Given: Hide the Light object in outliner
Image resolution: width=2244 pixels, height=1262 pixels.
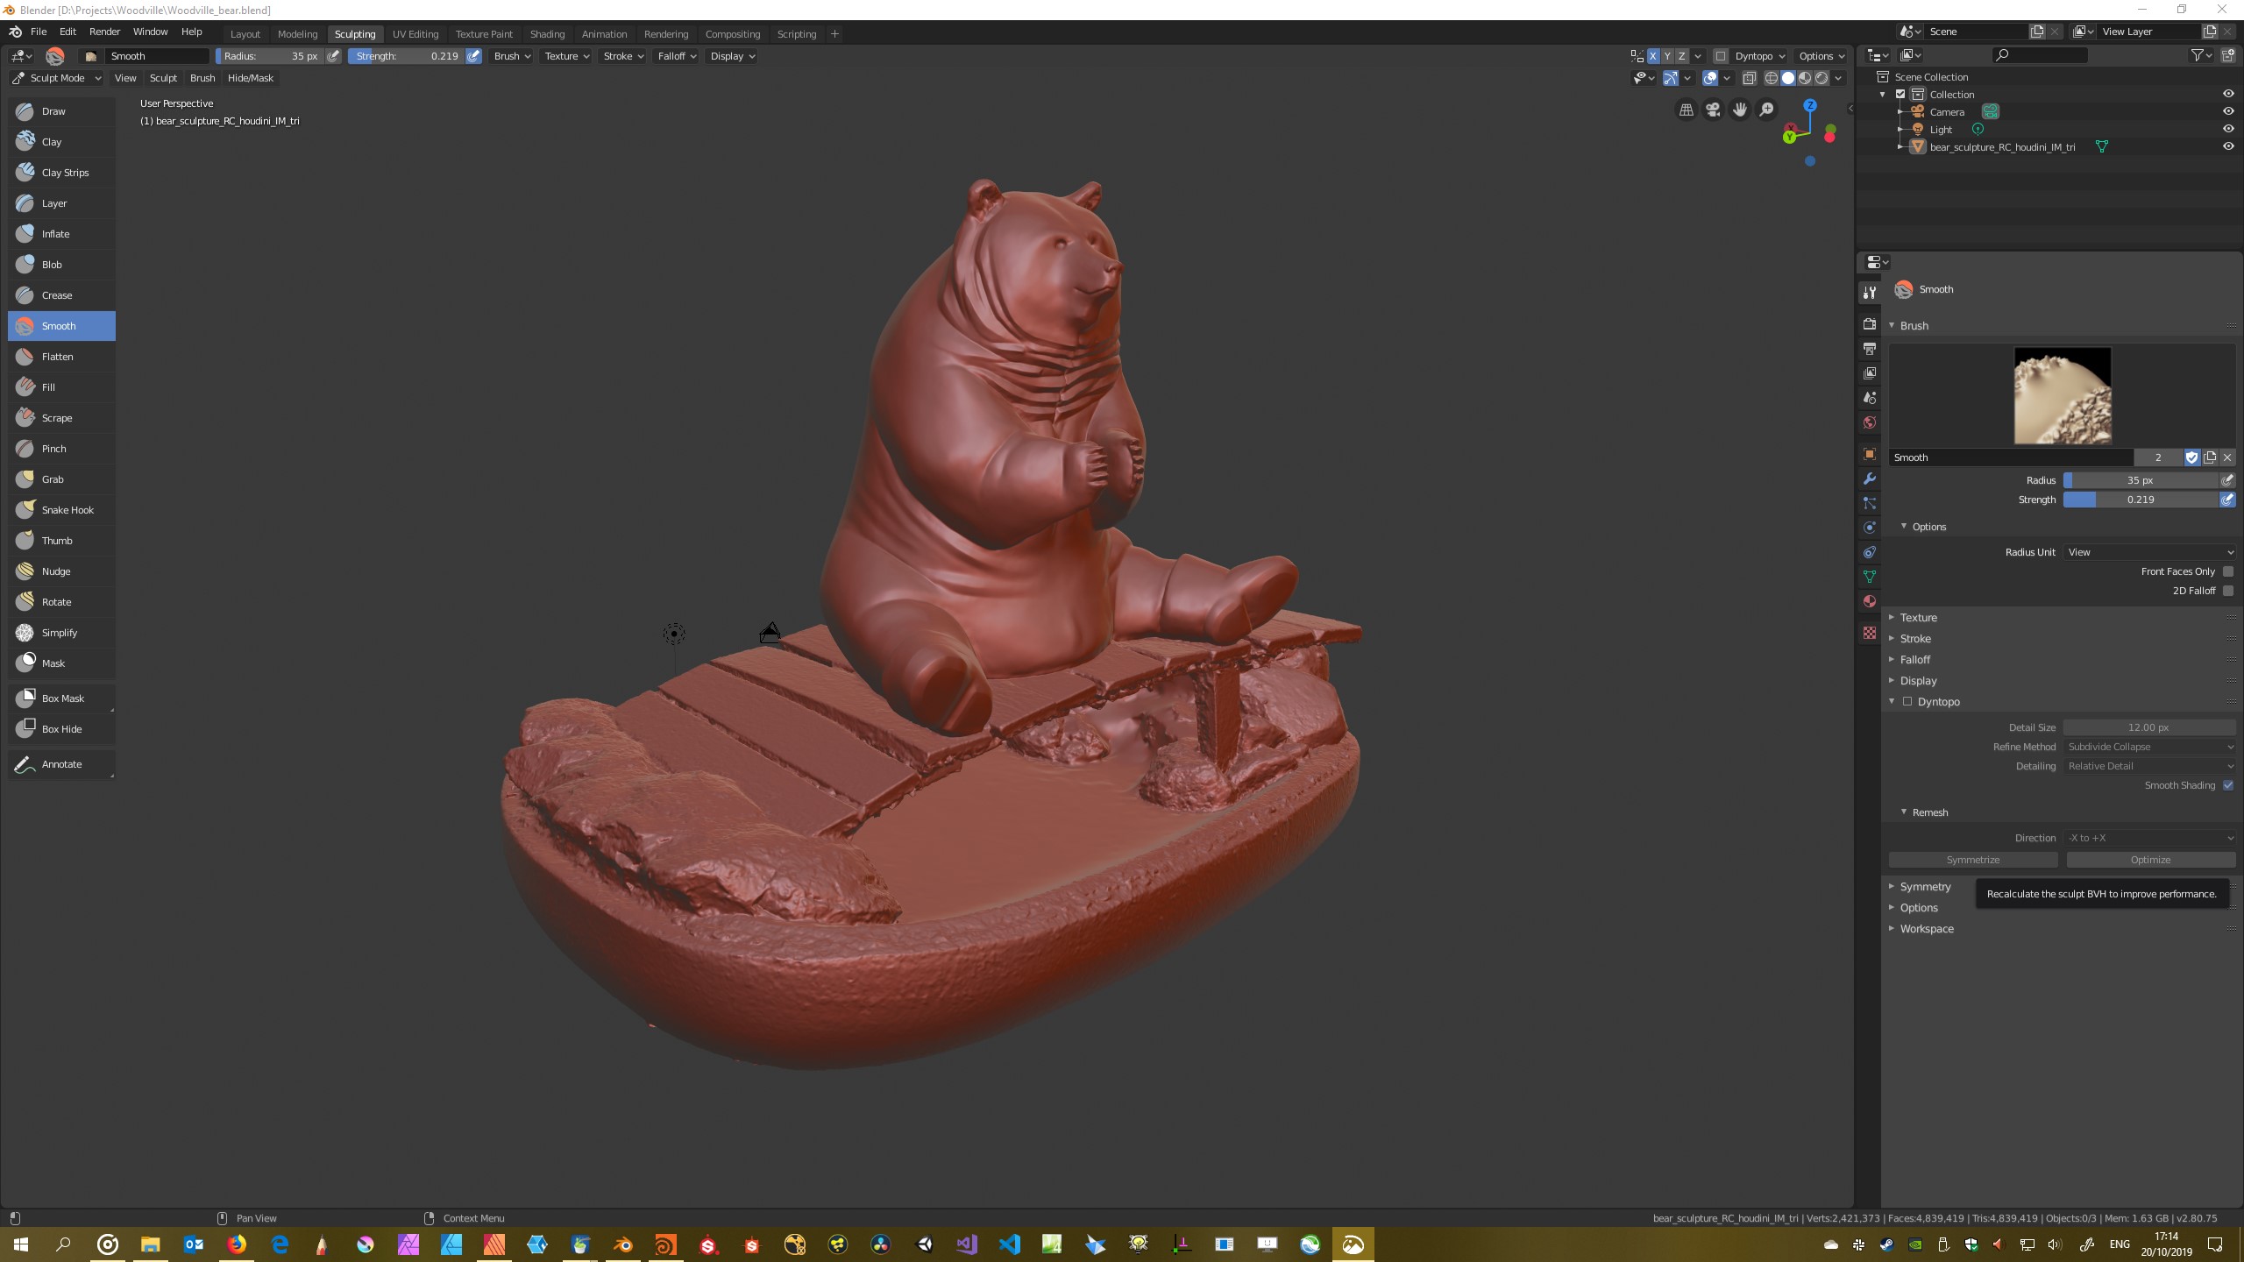Looking at the screenshot, I should point(2227,129).
